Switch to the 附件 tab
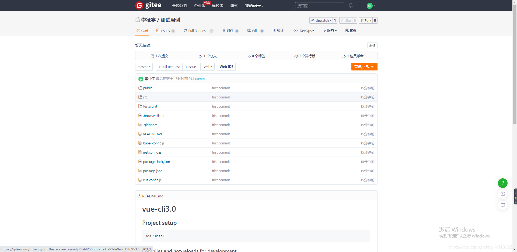The image size is (517, 252). click(x=230, y=31)
